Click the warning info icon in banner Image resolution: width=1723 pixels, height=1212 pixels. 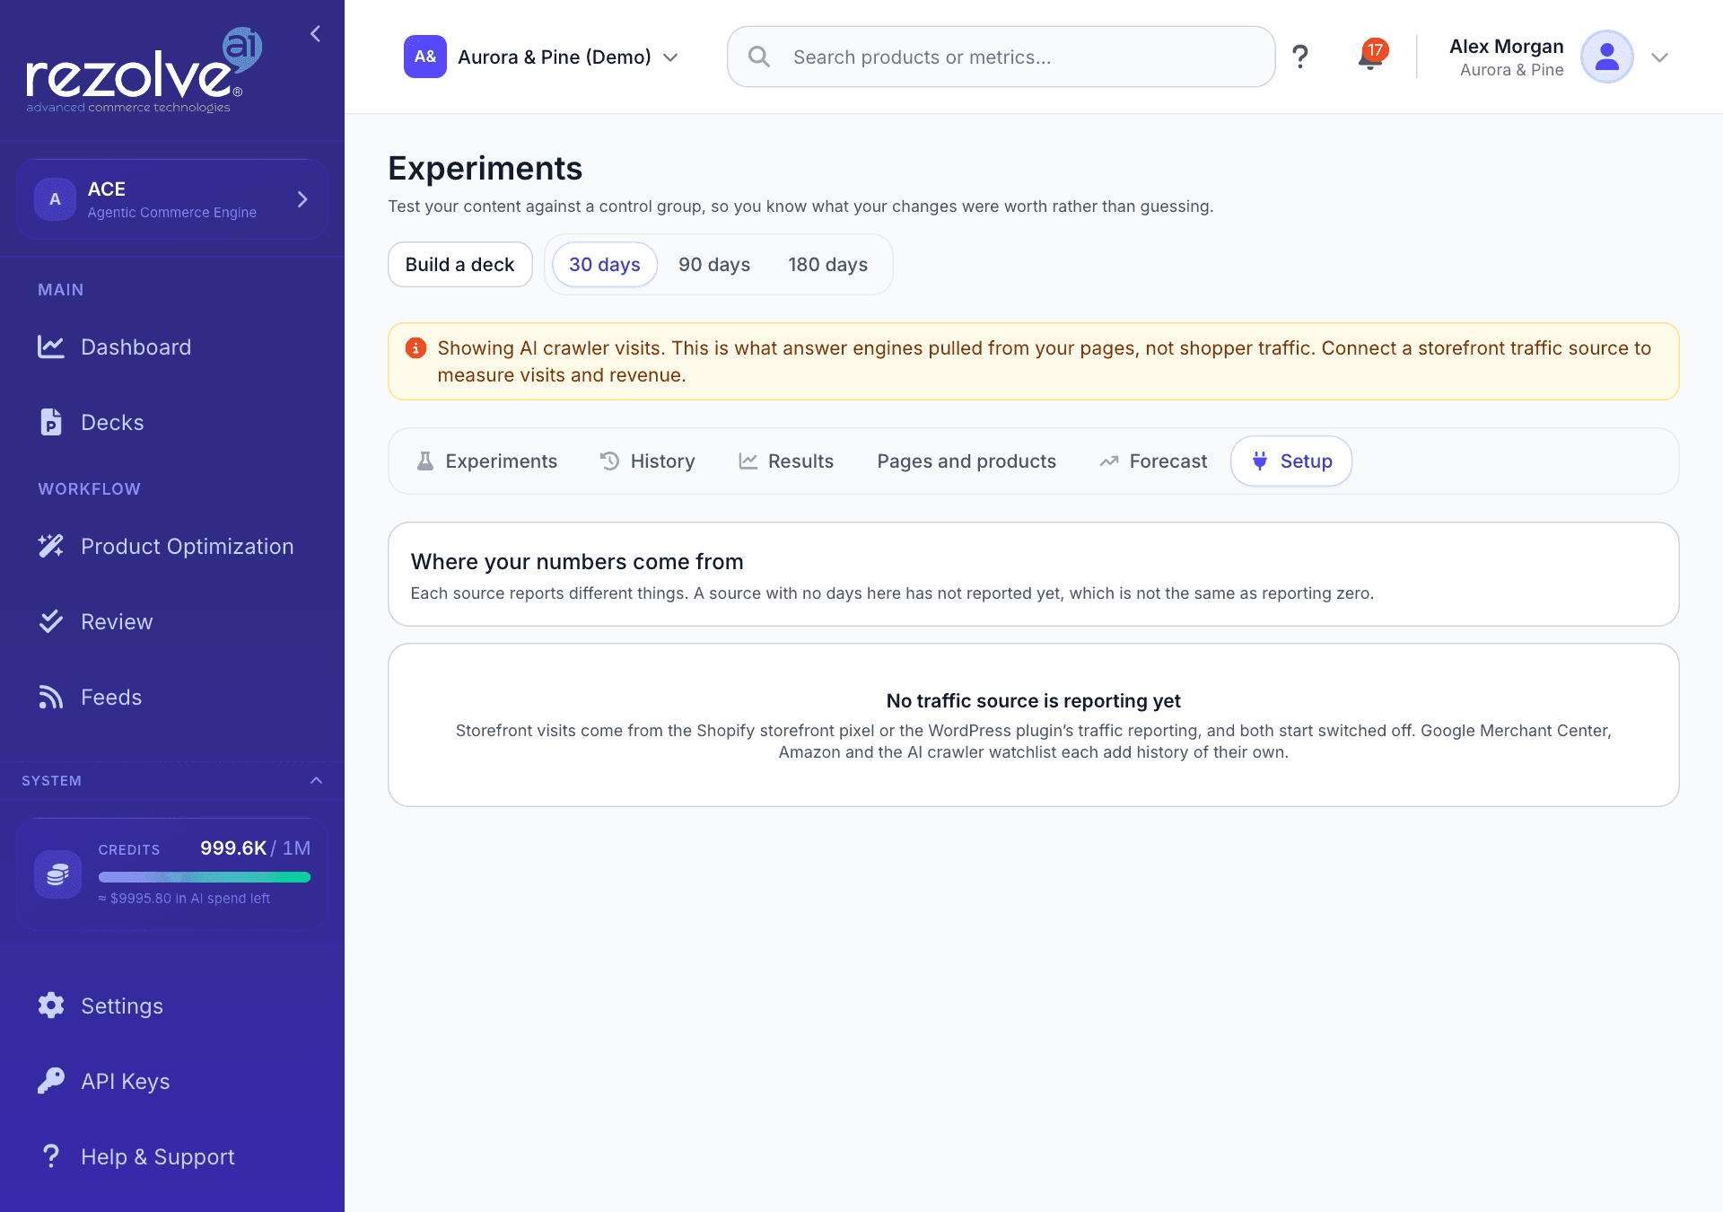415,348
